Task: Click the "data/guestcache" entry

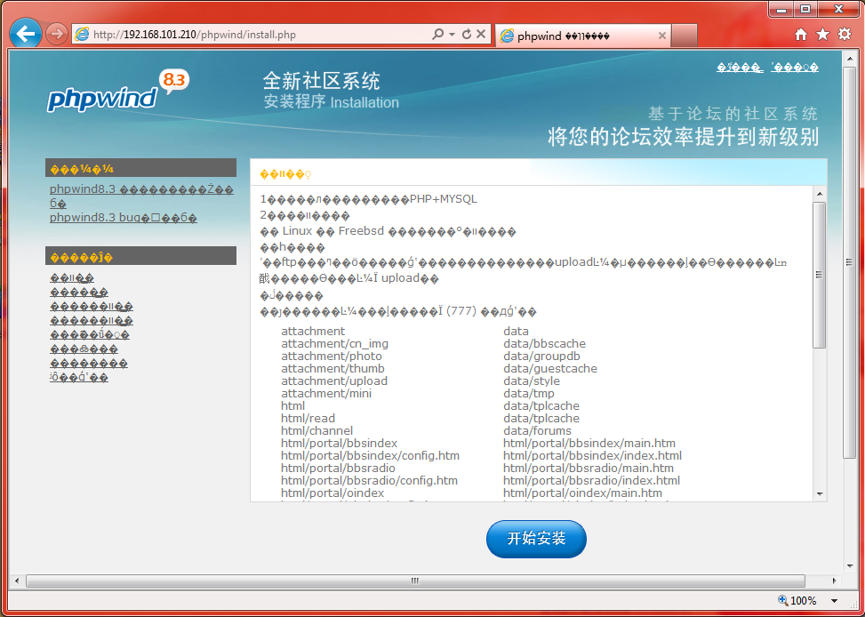Action: [550, 369]
